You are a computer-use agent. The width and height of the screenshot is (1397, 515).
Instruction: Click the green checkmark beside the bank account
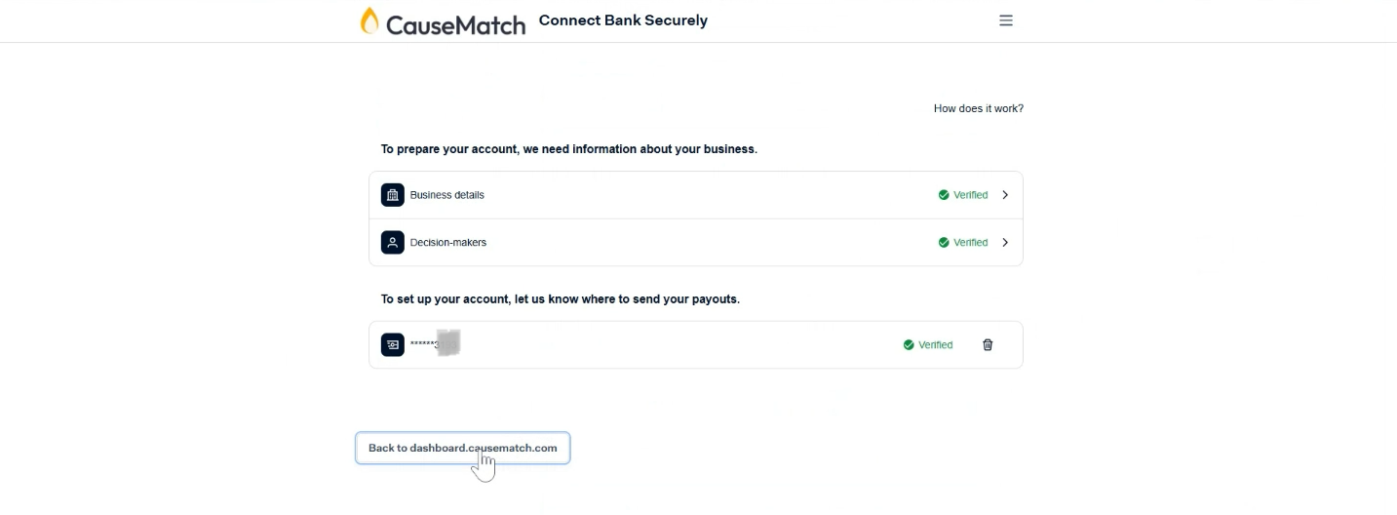pyautogui.click(x=909, y=345)
